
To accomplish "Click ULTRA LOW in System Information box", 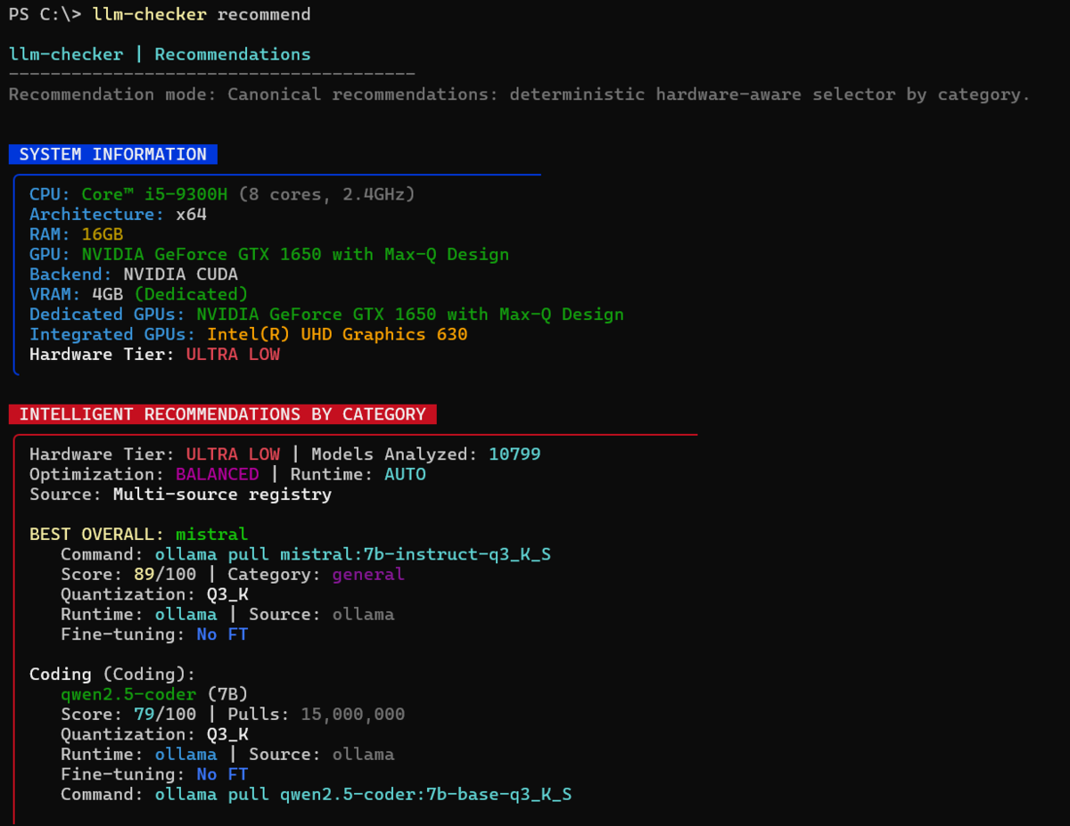I will coord(233,355).
